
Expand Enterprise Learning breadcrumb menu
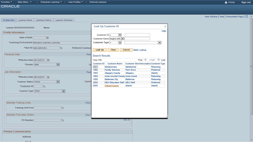tap(51, 2)
